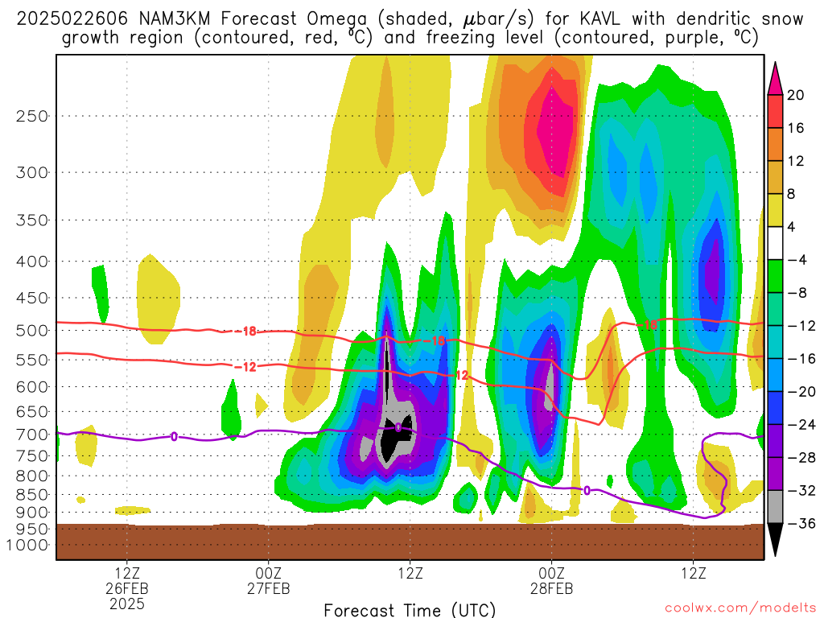Click the -36 colorbar value label
Image resolution: width=824 pixels, height=618 pixels.
(801, 523)
